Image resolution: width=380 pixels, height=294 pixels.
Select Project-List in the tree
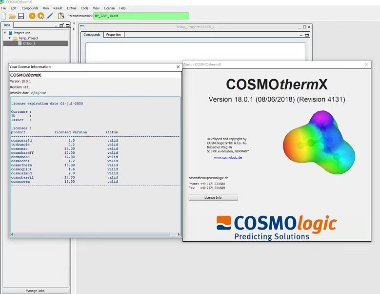coord(22,33)
